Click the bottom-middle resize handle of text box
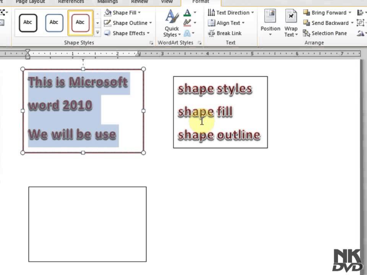Screen dimensions: 367x275 tap(83, 153)
